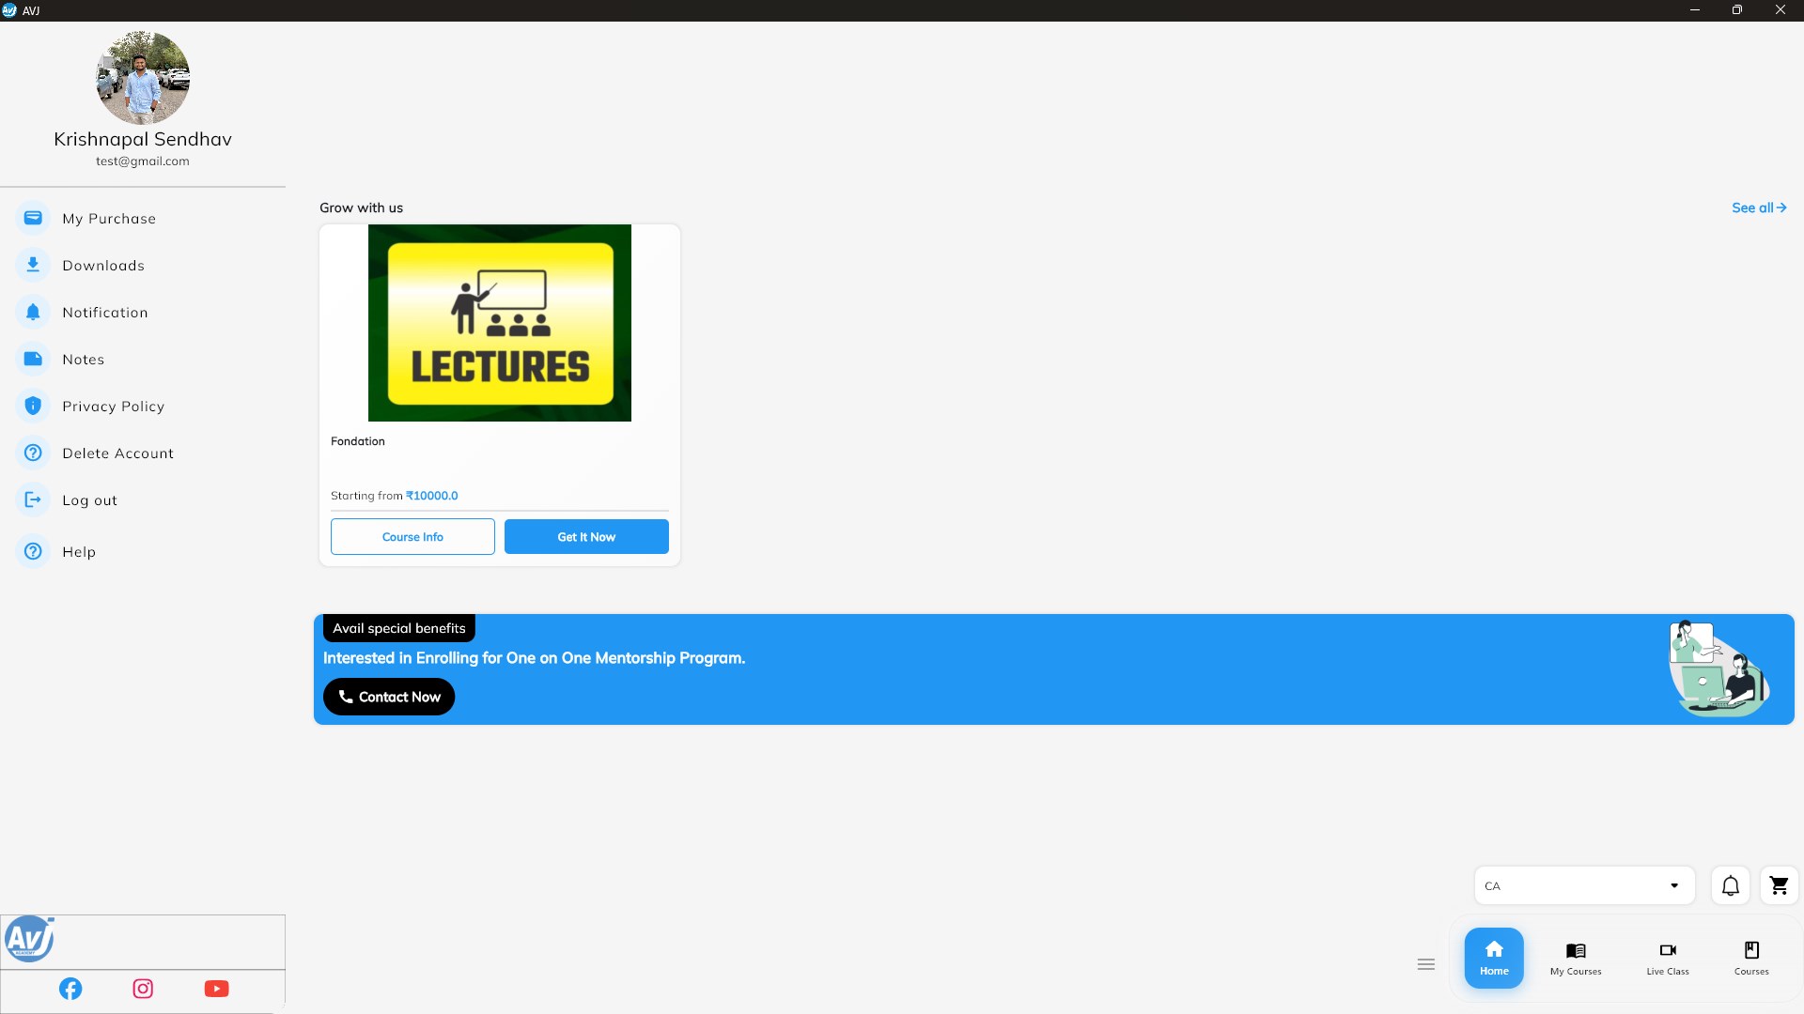1804x1014 pixels.
Task: Open the Notes sidebar item
Action: click(143, 359)
